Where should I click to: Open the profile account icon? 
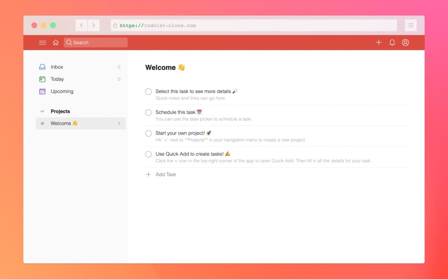point(405,42)
